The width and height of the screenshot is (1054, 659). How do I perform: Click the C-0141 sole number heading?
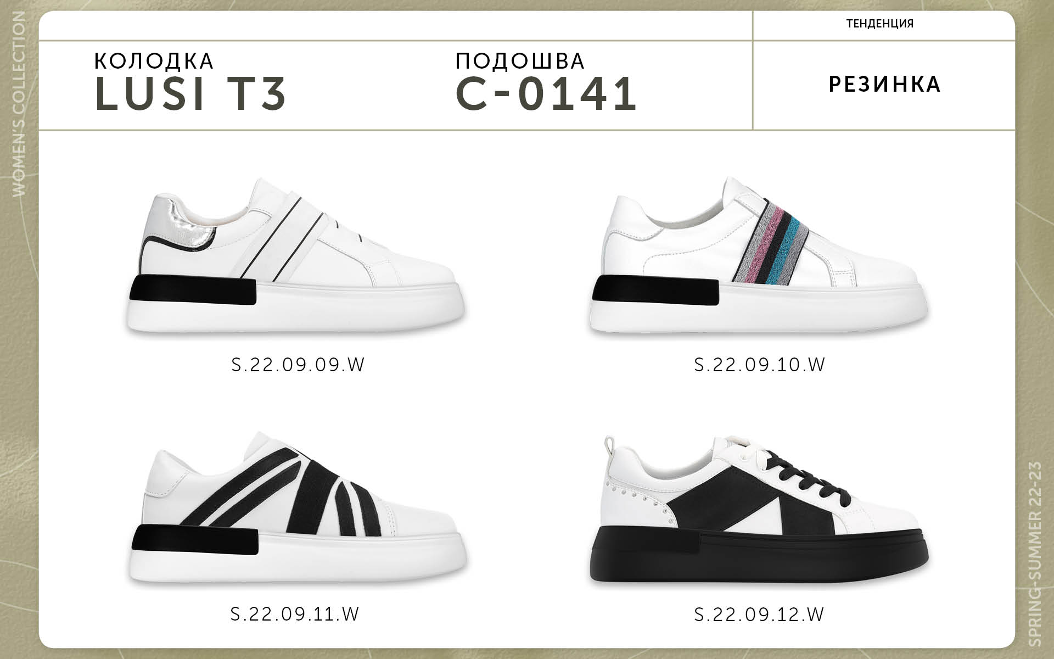(546, 93)
